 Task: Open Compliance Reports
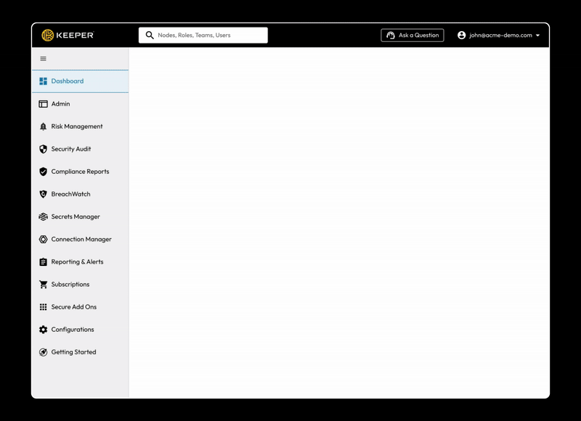[x=81, y=172]
